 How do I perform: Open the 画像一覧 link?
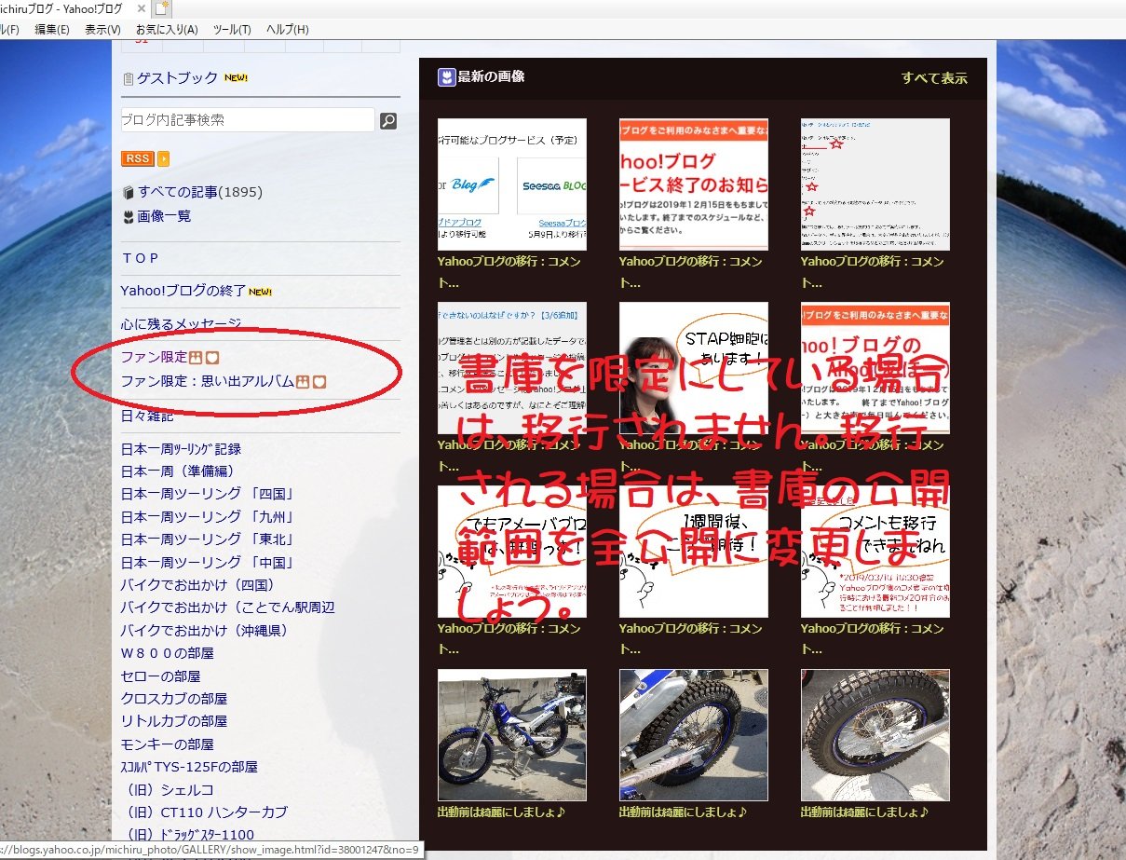pos(164,216)
